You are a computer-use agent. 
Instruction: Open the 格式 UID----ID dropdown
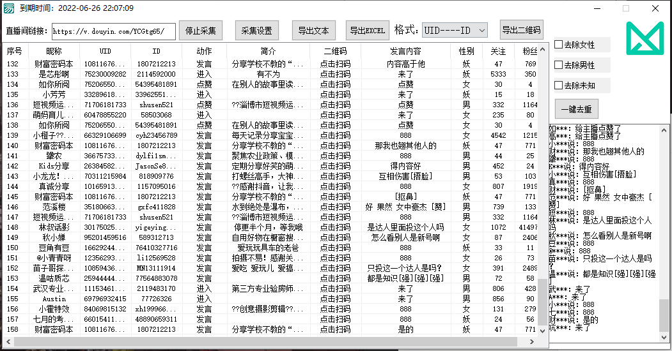click(455, 31)
